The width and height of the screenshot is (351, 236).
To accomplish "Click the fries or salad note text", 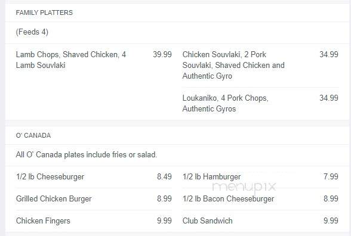I will pos(87,155).
